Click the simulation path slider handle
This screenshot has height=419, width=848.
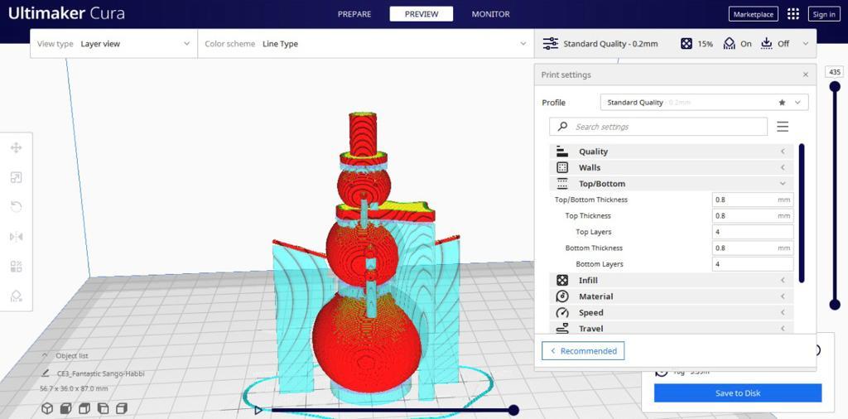coord(513,411)
